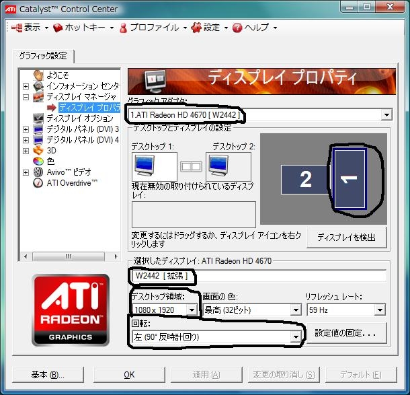The height and width of the screenshot is (395, 410).
Task: Open the 表示 menu
Action: coord(30,28)
